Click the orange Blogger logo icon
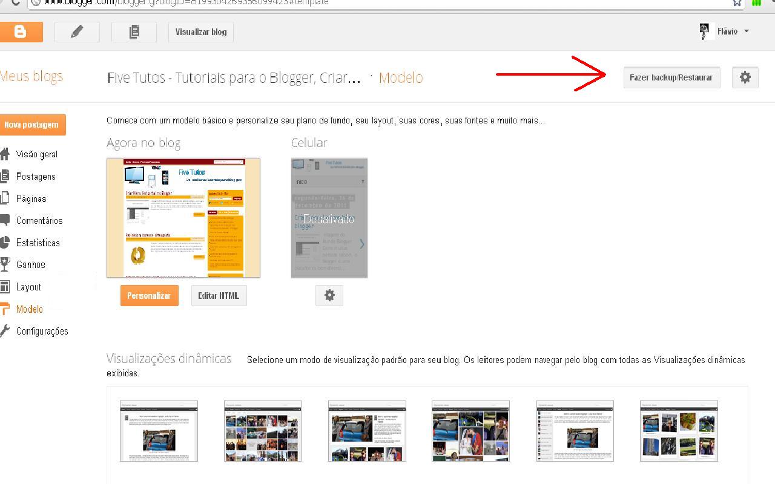775x484 pixels. click(20, 32)
